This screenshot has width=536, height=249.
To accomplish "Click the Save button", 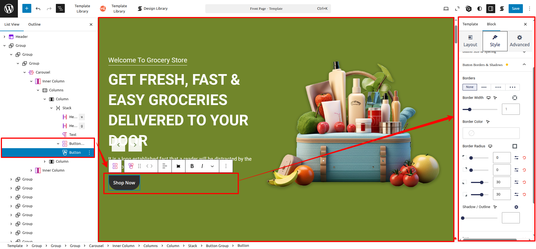I will click(515, 9).
